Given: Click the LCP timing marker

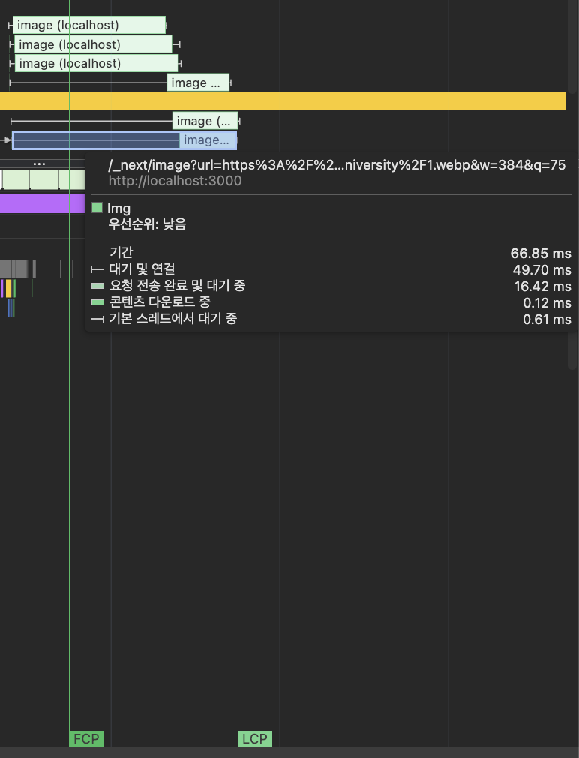Looking at the screenshot, I should tap(254, 738).
